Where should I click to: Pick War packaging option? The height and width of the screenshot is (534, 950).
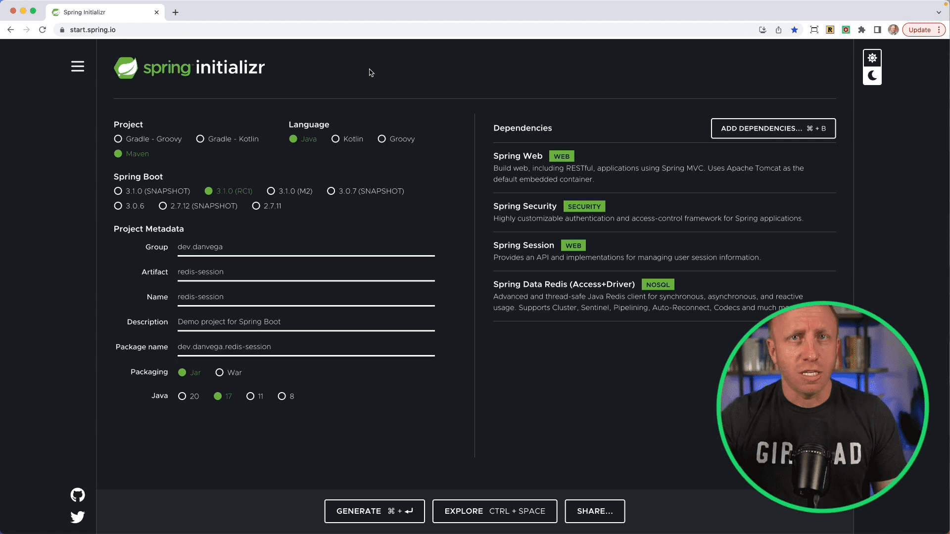tap(219, 372)
